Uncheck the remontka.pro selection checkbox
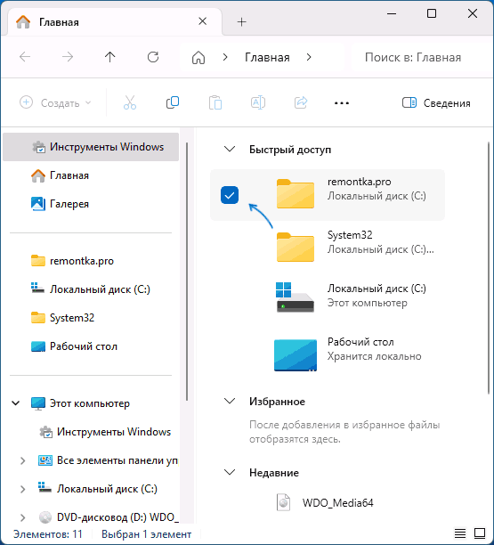 pos(230,195)
